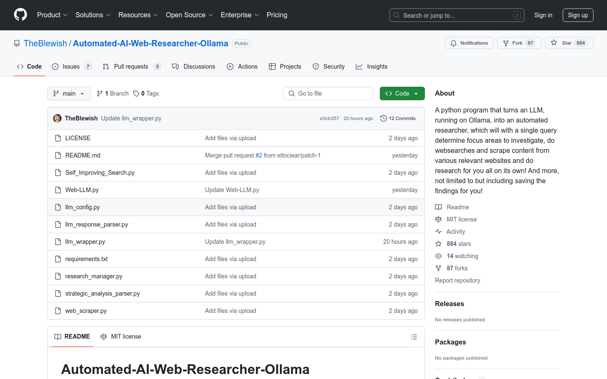Open the llm_wrapper.py file link
This screenshot has height=379, width=607.
pyautogui.click(x=85, y=241)
